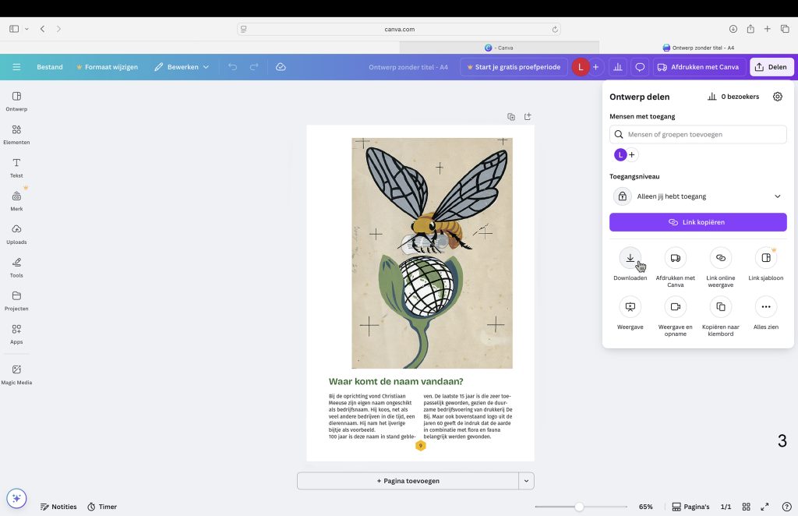Click the Link kopiëren button
798x516 pixels.
(697, 222)
